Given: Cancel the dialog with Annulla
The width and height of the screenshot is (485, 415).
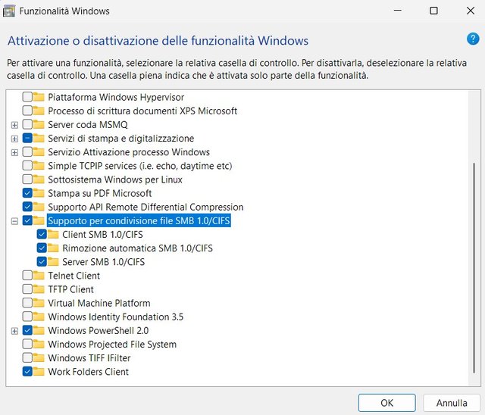Looking at the screenshot, I should point(452,403).
